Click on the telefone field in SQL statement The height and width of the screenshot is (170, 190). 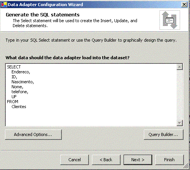click(20, 92)
